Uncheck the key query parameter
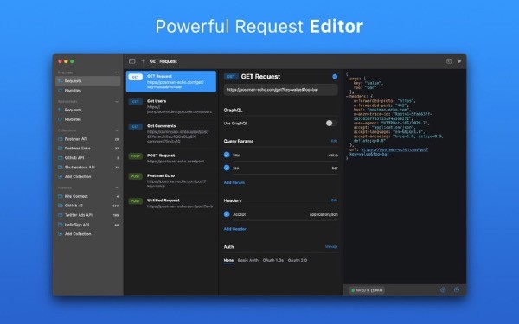 (x=227, y=155)
